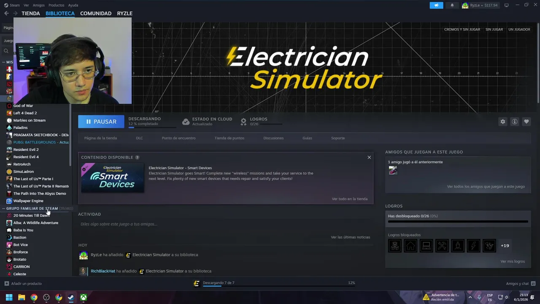Show hidden system tray icons chevron

470,297
